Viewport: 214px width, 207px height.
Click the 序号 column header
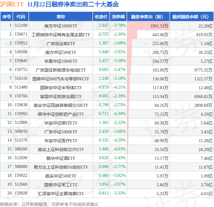(x=6, y=17)
